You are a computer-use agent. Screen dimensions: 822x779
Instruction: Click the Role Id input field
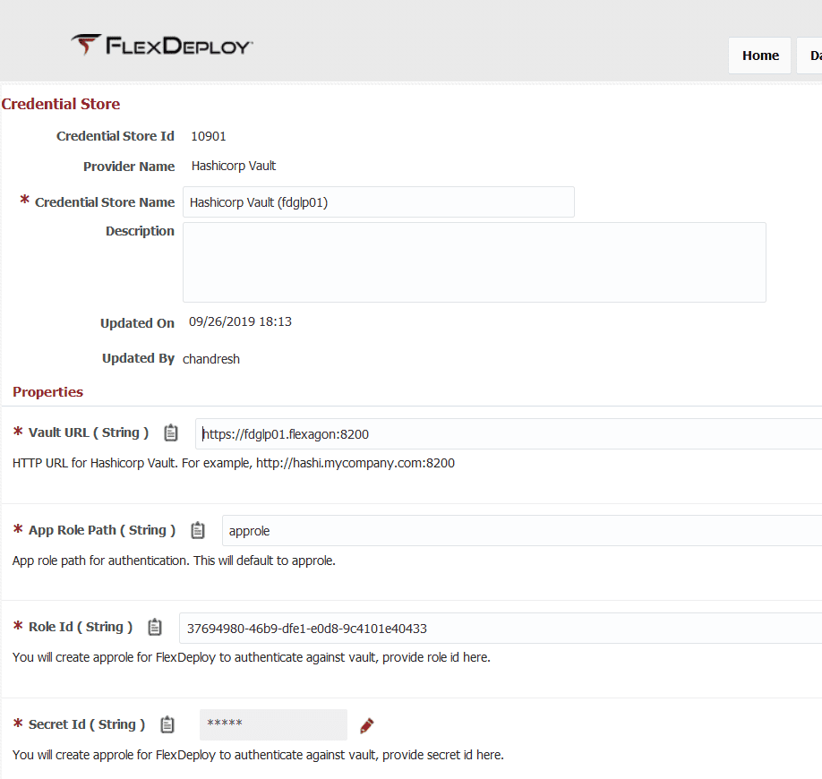(x=501, y=628)
